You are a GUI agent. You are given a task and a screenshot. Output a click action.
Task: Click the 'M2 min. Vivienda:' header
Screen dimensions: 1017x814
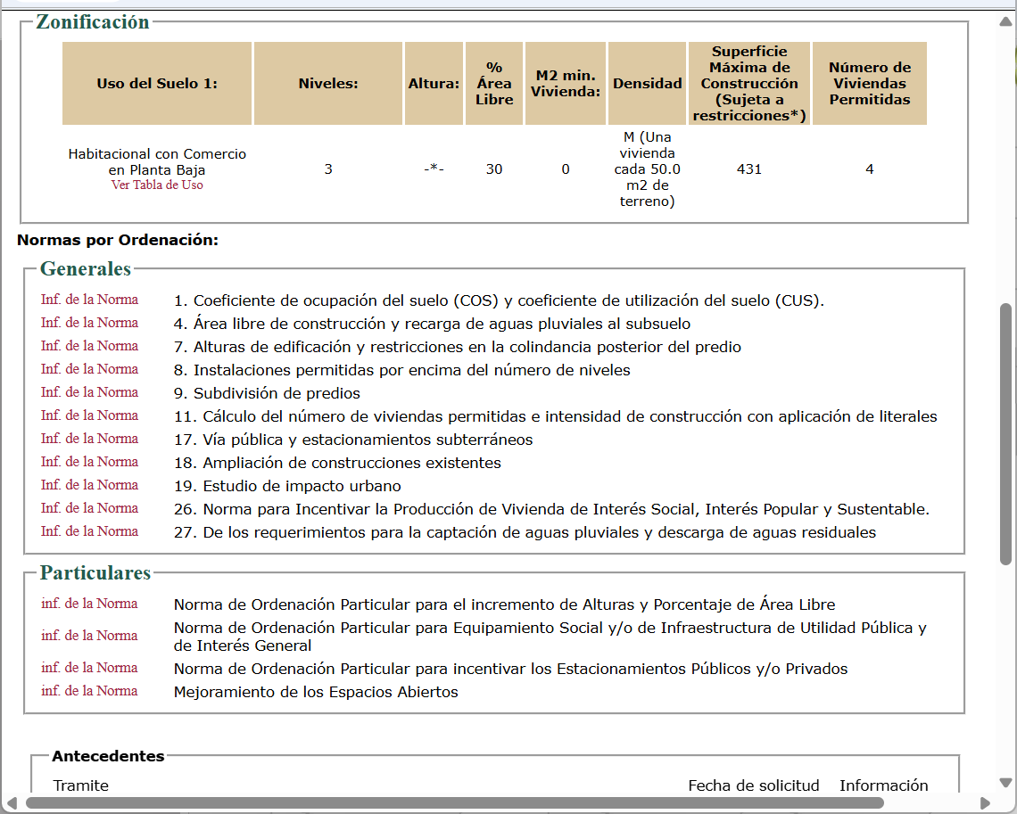[x=566, y=84]
